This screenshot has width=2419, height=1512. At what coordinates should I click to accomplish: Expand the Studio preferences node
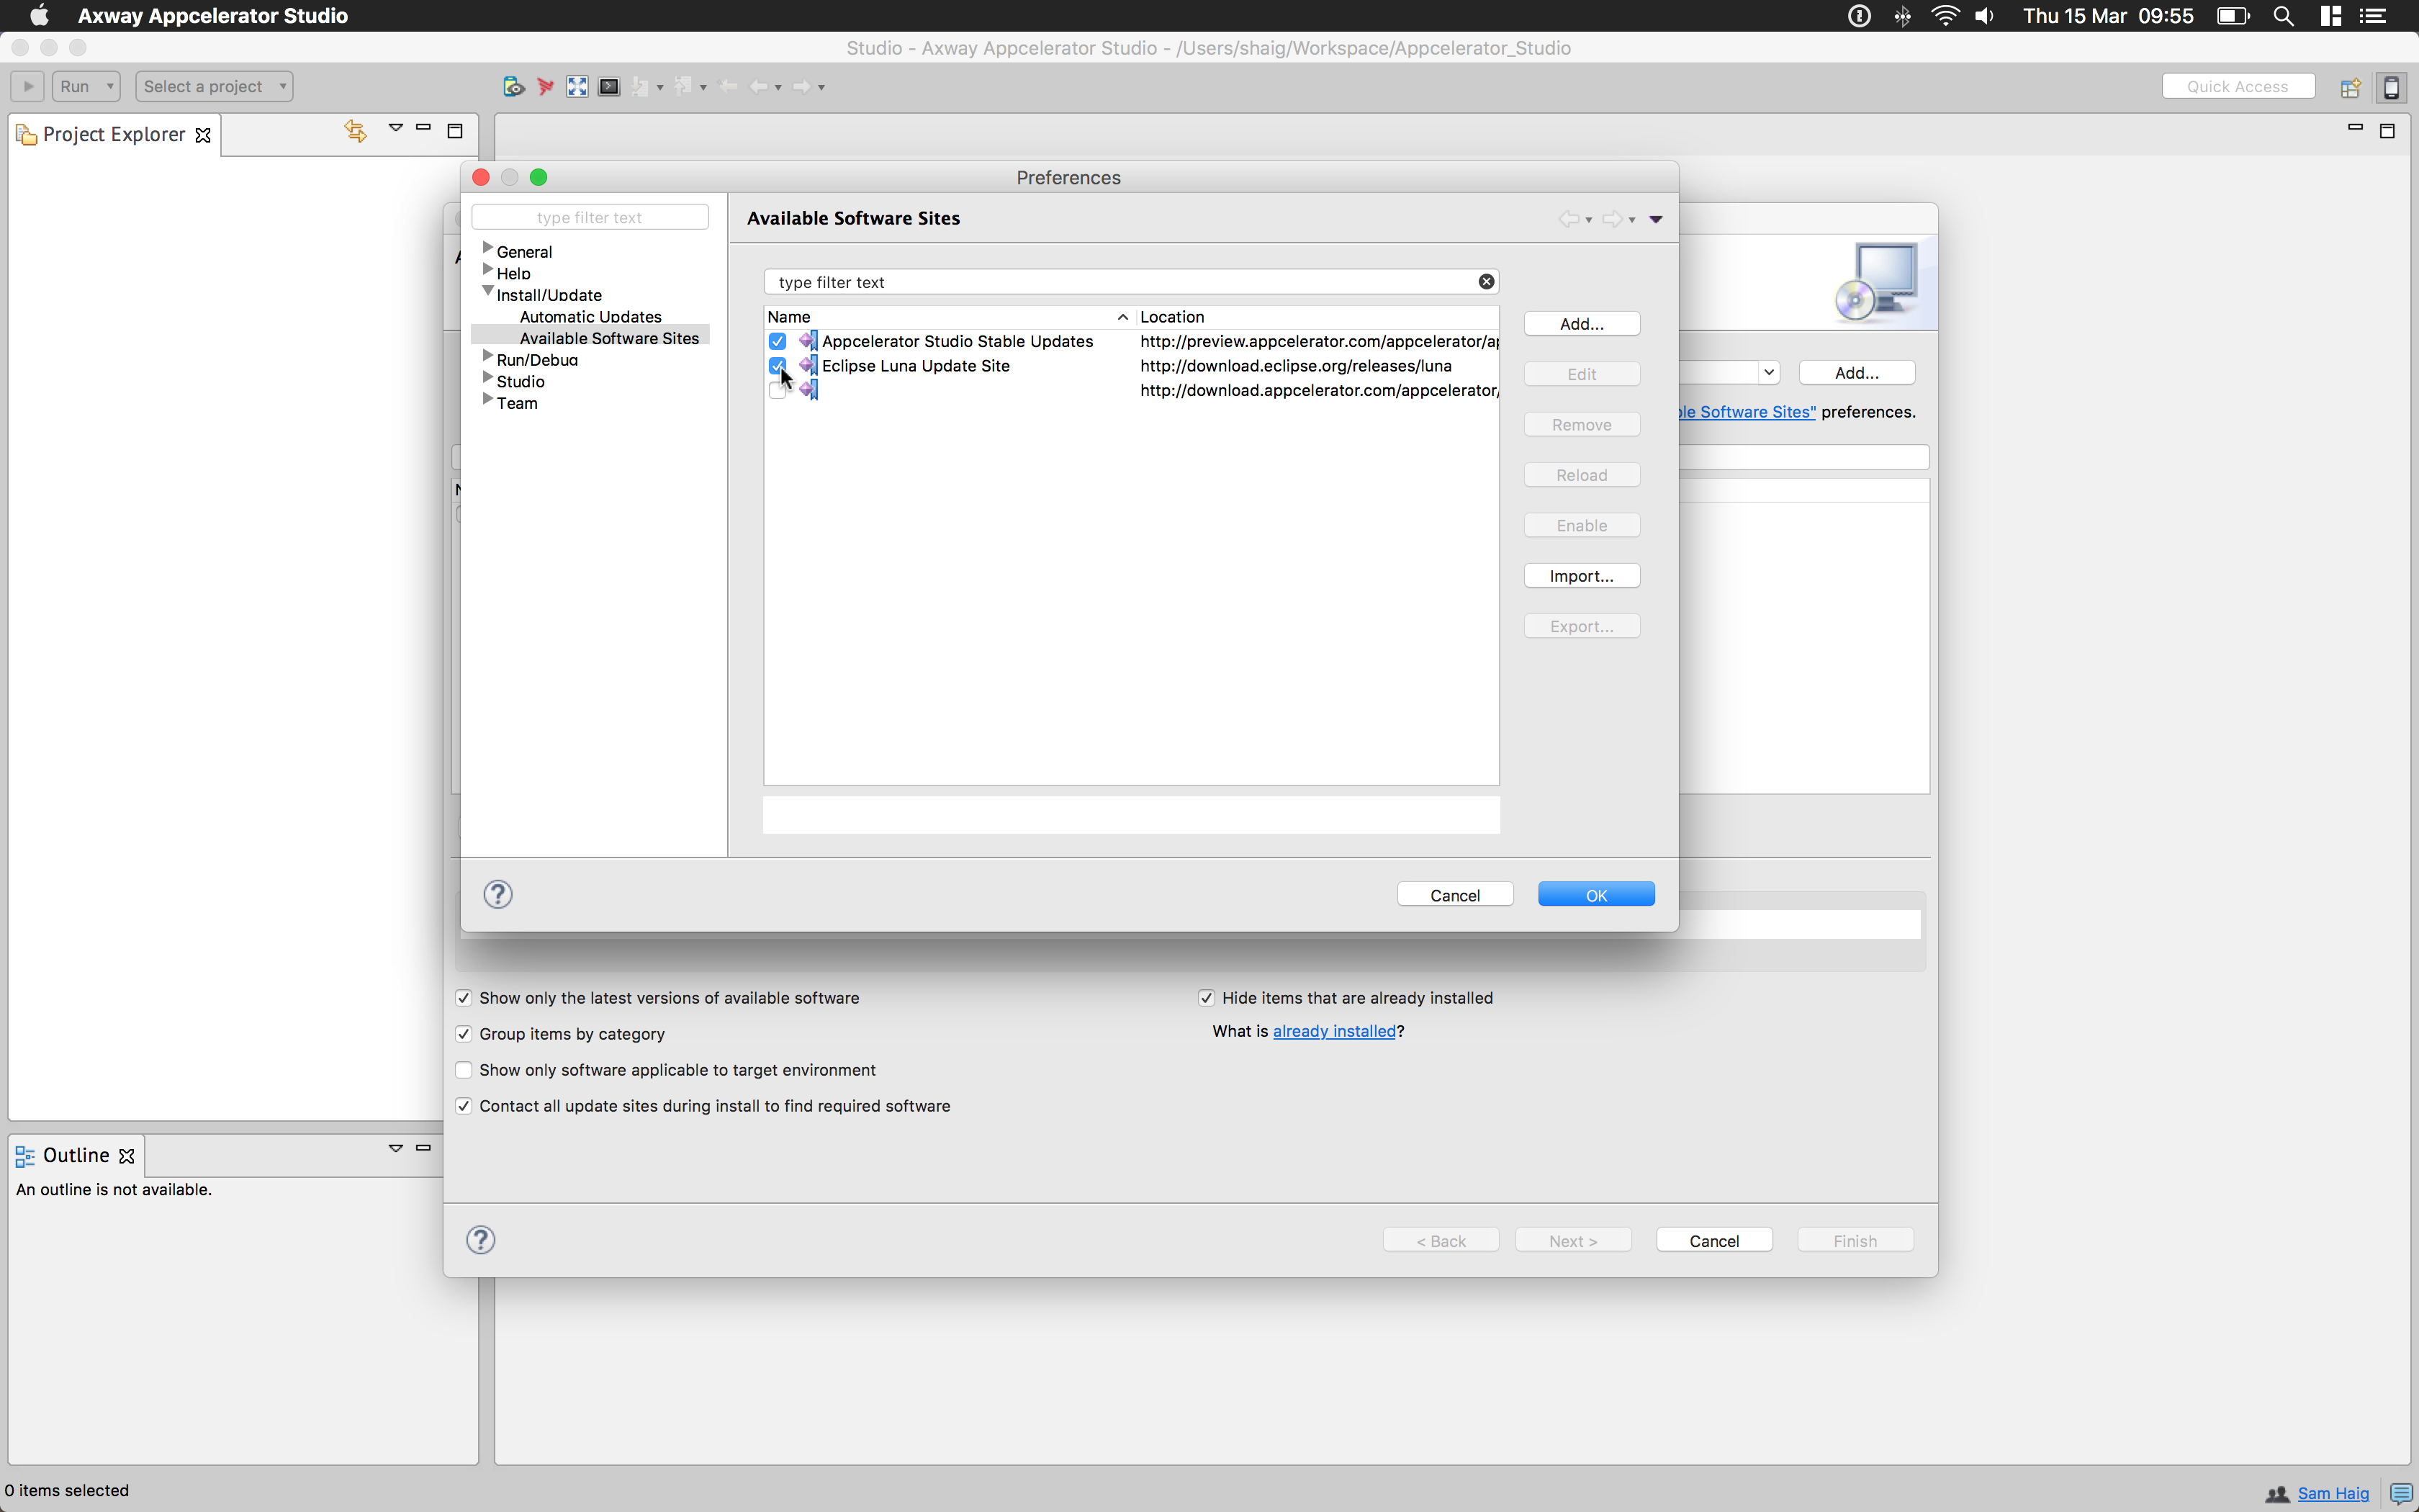(488, 378)
